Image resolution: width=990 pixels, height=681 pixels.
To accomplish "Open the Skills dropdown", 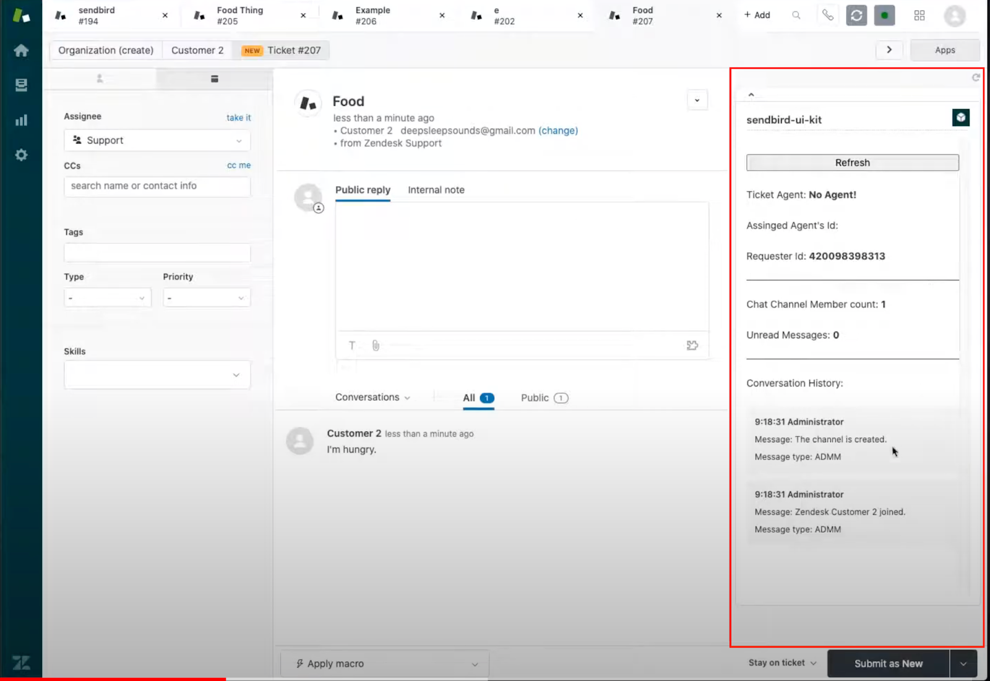I will pyautogui.click(x=157, y=375).
